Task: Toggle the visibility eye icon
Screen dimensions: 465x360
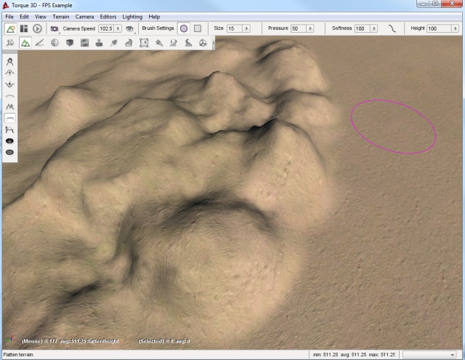Action: [130, 28]
